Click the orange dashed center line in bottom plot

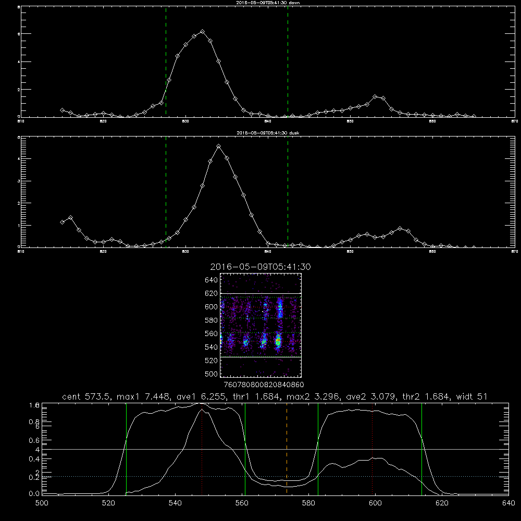tap(287, 449)
